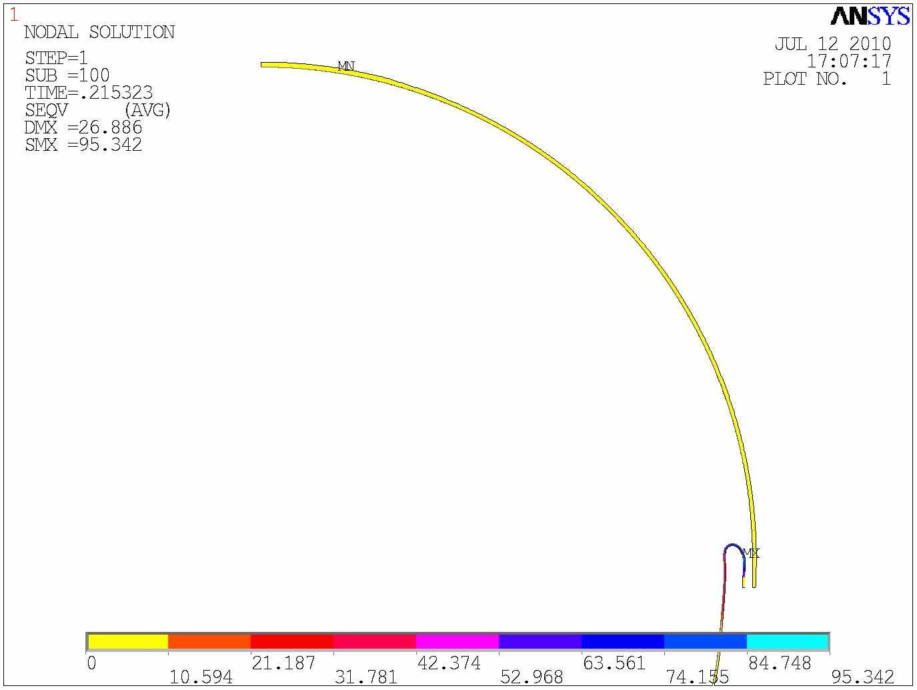Click the cyan legend color swatch
This screenshot has width=917, height=690.
(788, 641)
